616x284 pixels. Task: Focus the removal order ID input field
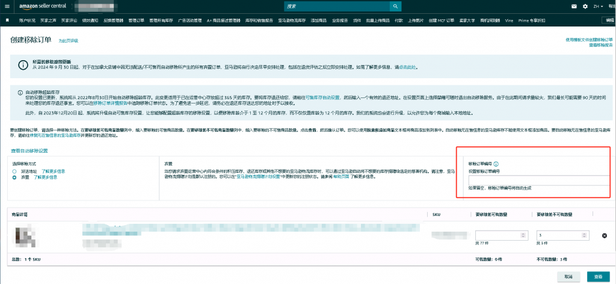[540, 181]
